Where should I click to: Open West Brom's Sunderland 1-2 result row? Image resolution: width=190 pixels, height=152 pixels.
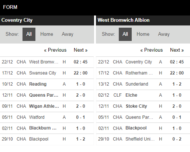(143, 84)
